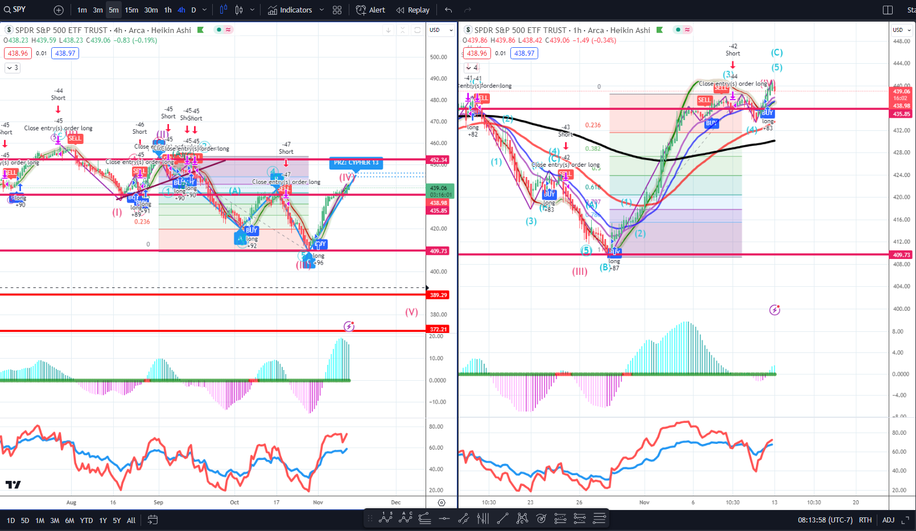The height and width of the screenshot is (531, 916).
Task: Select the 5m timeframe
Action: [x=114, y=10]
